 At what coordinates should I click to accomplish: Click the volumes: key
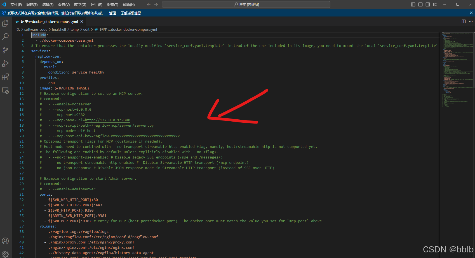(48, 226)
